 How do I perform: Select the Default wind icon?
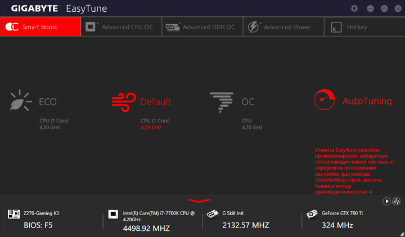(x=124, y=102)
